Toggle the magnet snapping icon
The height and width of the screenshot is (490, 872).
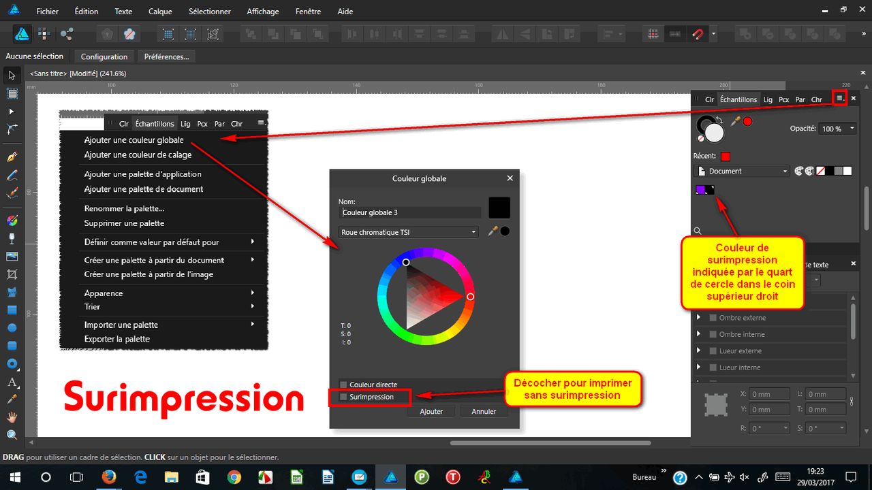699,33
